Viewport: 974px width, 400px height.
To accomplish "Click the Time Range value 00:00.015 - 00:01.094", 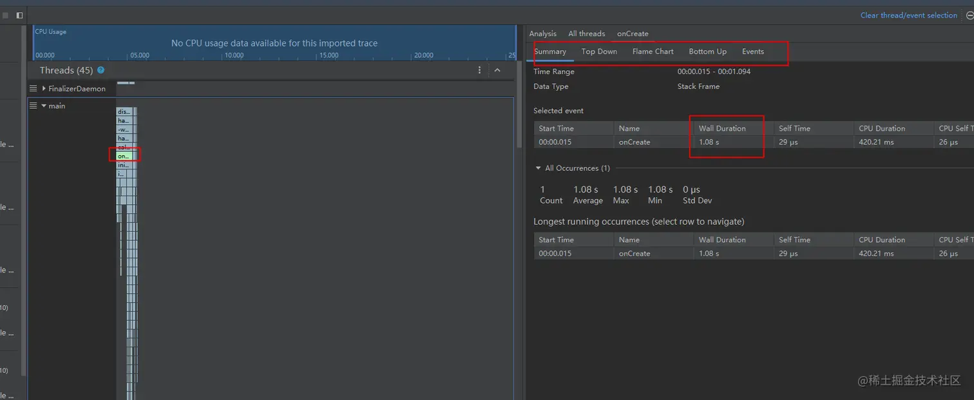I will pos(714,71).
